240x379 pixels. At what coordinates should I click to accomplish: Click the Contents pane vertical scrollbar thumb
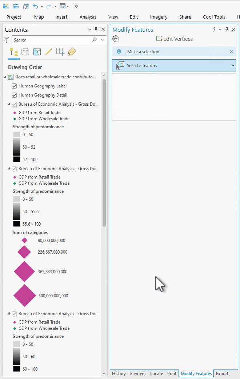[104, 153]
